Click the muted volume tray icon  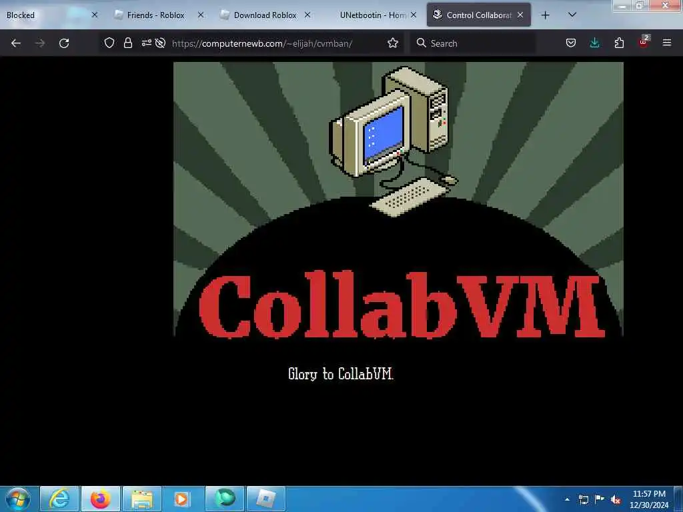pyautogui.click(x=616, y=500)
